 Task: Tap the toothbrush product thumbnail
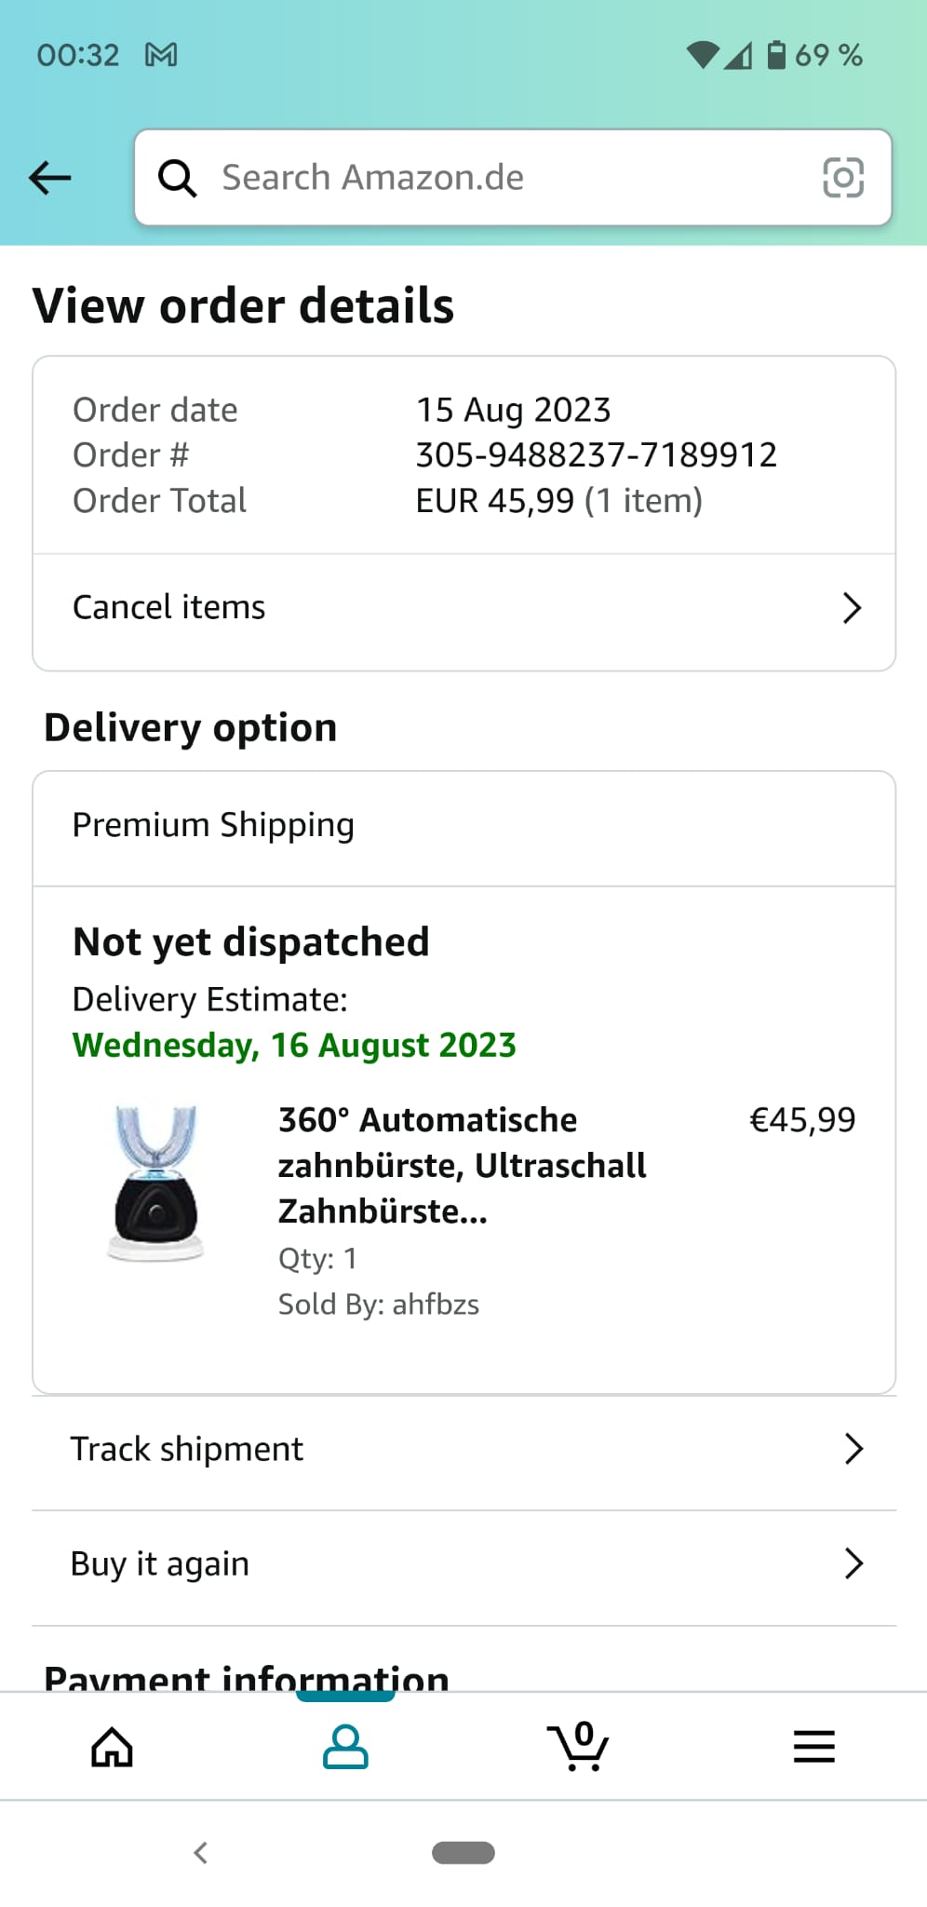(x=156, y=1183)
